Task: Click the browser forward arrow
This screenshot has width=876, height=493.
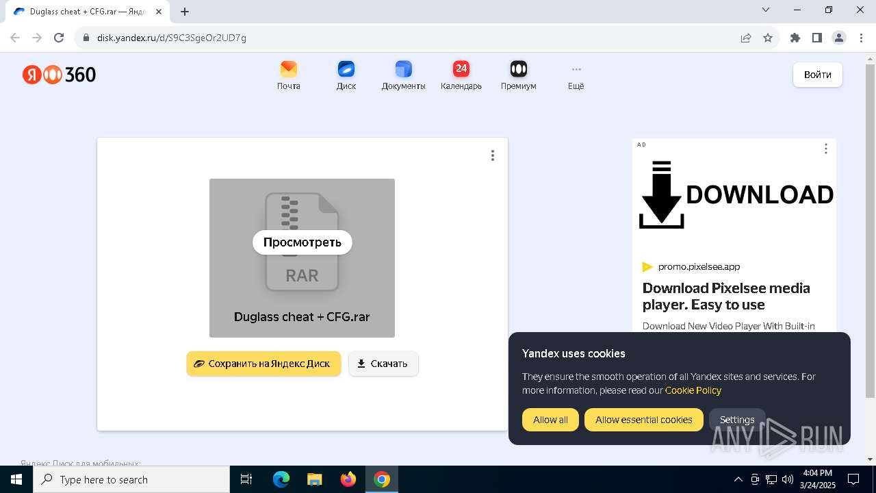Action: pyautogui.click(x=37, y=38)
